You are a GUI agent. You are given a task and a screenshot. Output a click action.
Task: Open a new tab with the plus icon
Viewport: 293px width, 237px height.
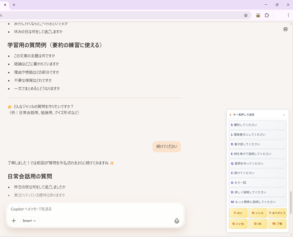tap(14, 5)
